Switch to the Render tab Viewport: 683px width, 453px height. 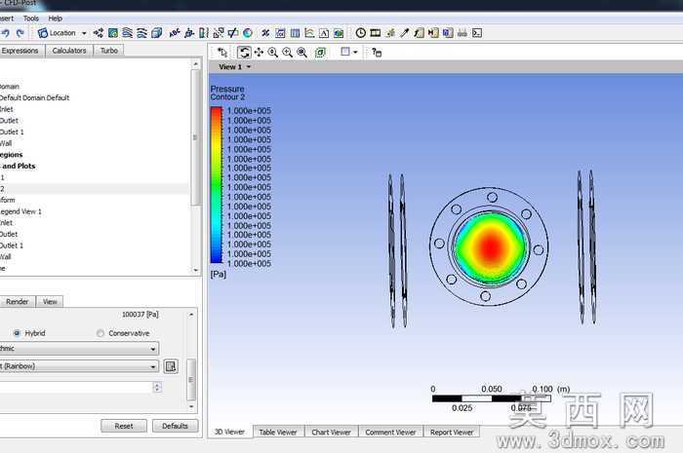click(x=17, y=302)
